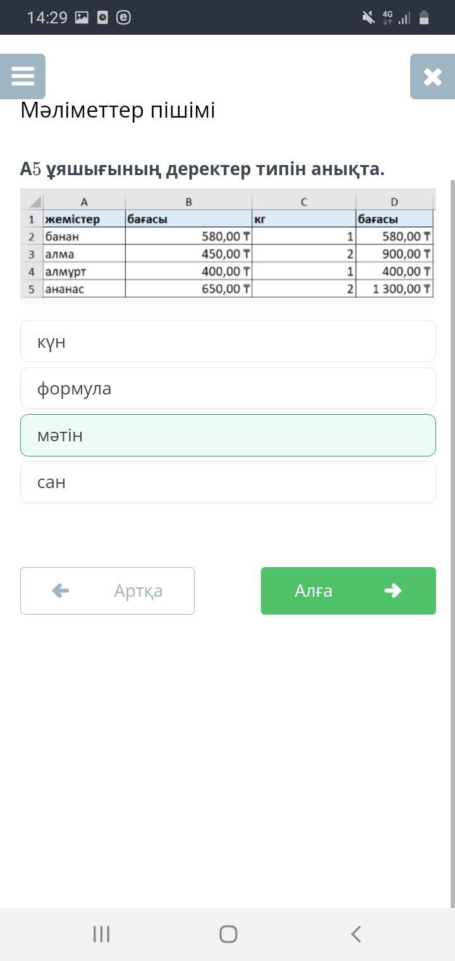Open the hamburger menu
The width and height of the screenshot is (455, 961).
coord(23,77)
